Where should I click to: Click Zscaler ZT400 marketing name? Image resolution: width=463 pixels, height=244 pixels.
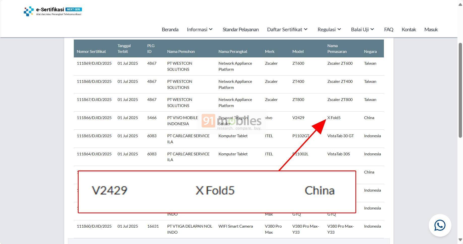tap(340, 81)
